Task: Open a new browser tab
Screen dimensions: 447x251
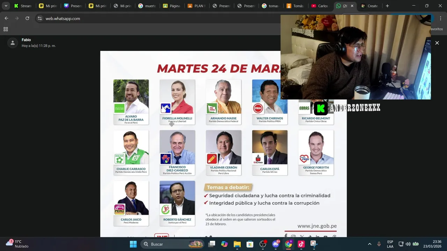Action: pos(387,6)
